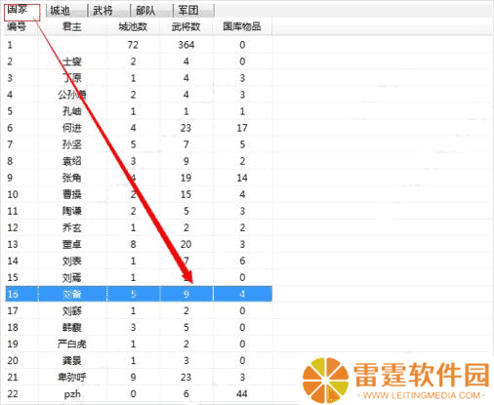Click the 武将数 column header
Screen dimensions: 494x405
186,26
